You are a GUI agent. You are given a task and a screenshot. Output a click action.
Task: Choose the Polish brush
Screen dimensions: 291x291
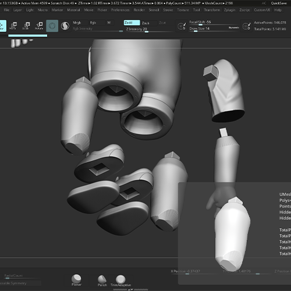coord(102,281)
